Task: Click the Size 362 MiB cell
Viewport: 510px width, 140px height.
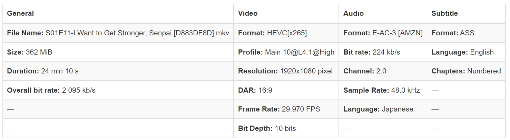Action: (30, 52)
